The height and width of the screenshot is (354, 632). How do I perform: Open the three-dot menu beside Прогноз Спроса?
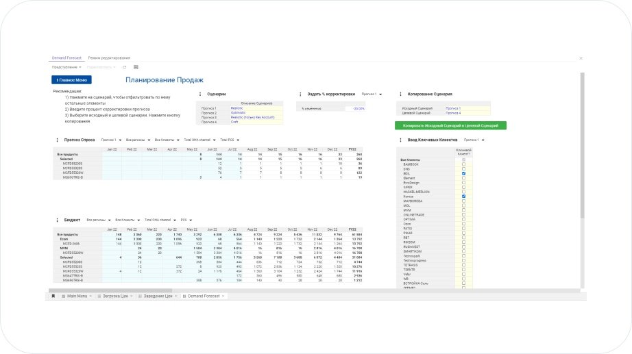(x=57, y=140)
